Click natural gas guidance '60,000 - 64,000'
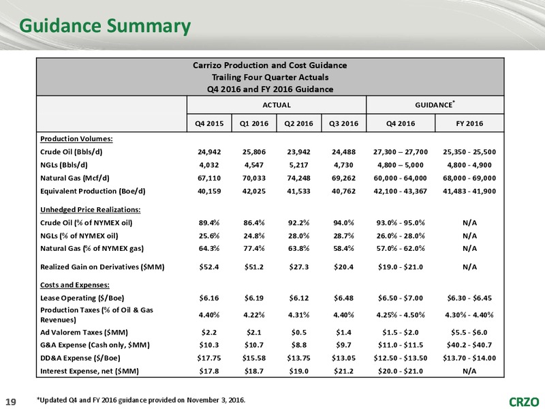545x409 pixels. (x=401, y=178)
